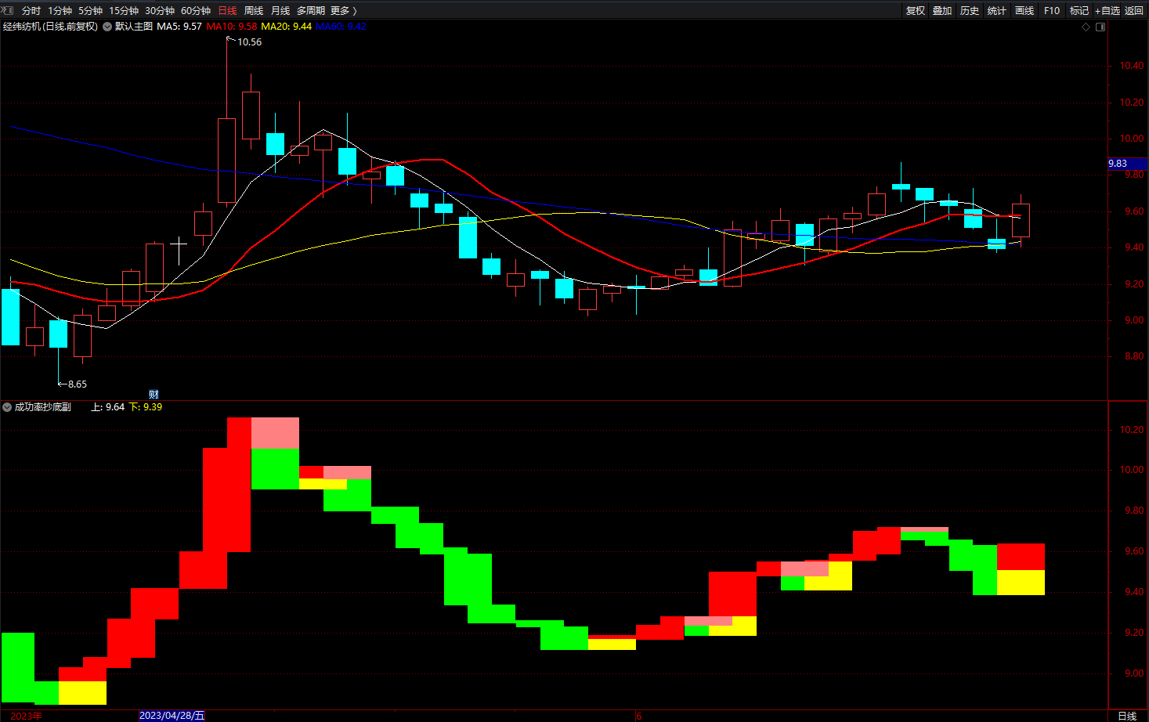The image size is (1149, 722).
Task: Click the 2023/04/28/五 date label
Action: pyautogui.click(x=172, y=716)
